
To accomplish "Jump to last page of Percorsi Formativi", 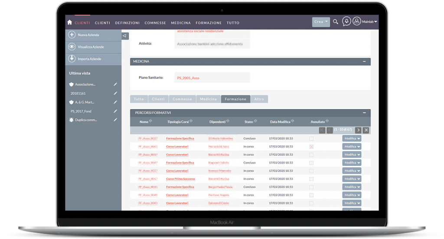I will tap(366, 130).
